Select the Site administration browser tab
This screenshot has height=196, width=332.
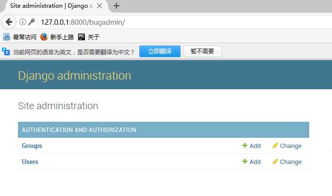pos(56,6)
